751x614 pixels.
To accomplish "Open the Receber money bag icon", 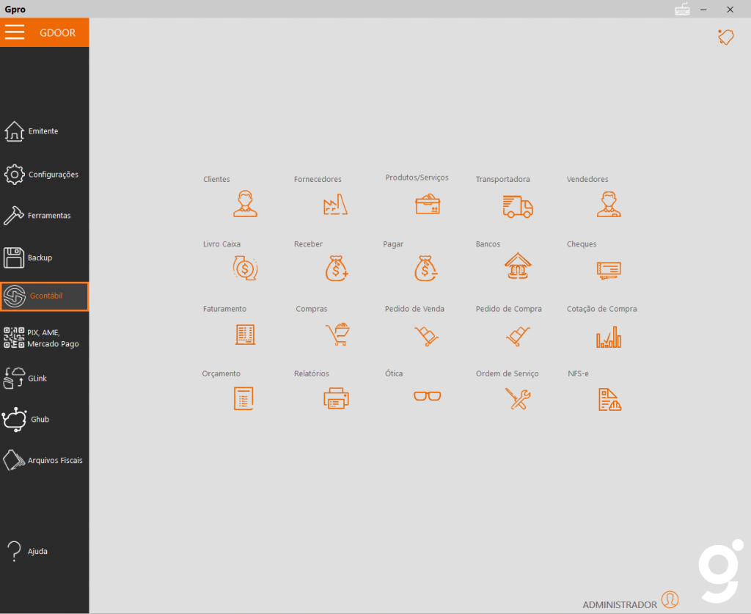I will click(x=336, y=268).
